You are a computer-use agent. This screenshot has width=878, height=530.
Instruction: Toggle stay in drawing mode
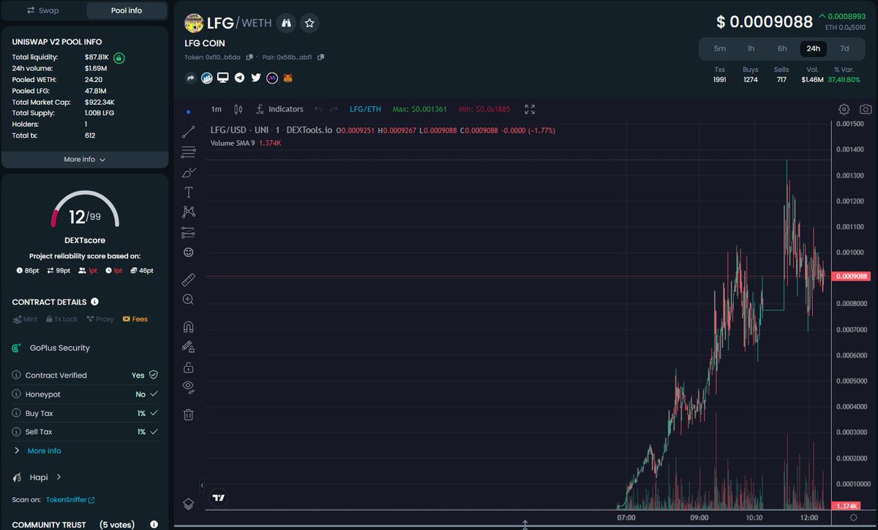(188, 347)
